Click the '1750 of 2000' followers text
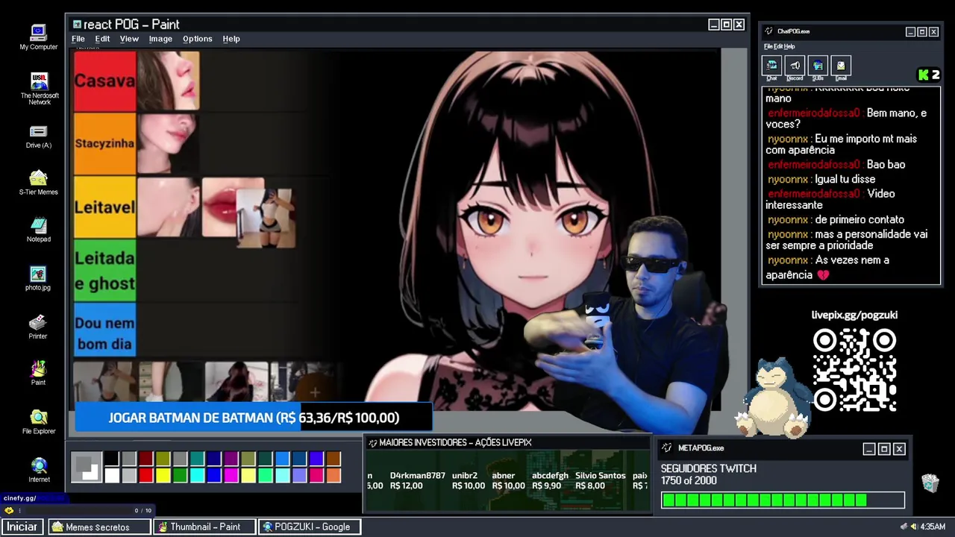Viewport: 955px width, 537px height. point(689,481)
